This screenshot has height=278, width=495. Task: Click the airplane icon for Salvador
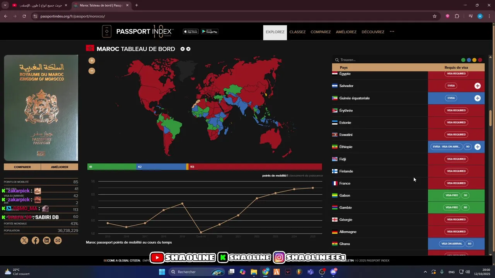(x=478, y=86)
